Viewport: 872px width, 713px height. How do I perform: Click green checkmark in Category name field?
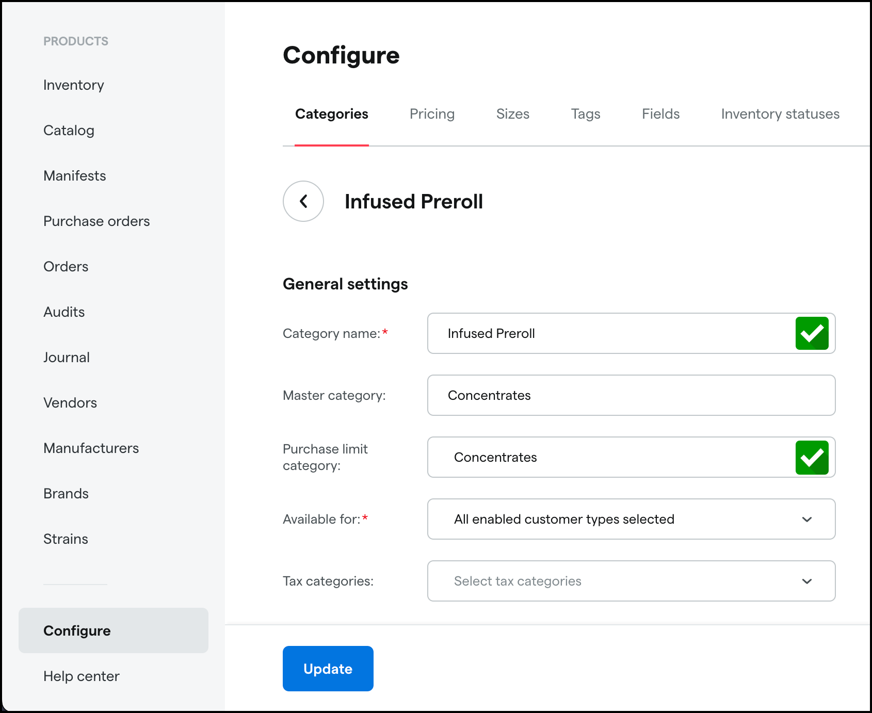click(x=812, y=333)
